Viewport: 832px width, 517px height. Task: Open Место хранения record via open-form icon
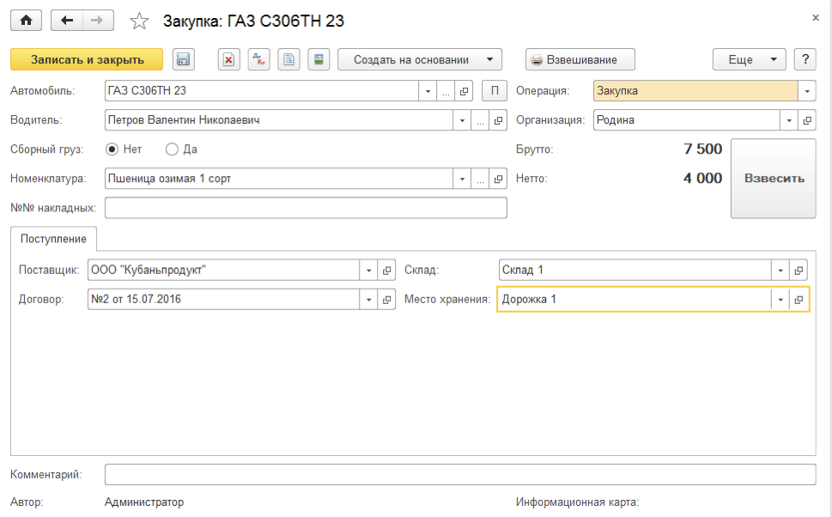[x=798, y=300]
